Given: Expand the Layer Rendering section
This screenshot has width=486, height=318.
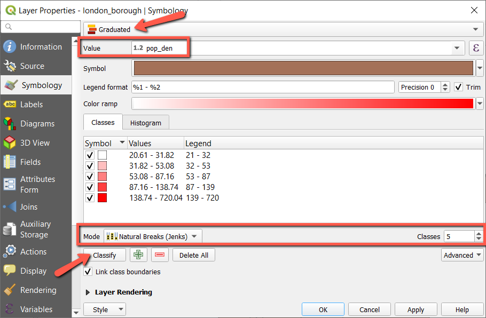Looking at the screenshot, I should tap(88, 292).
